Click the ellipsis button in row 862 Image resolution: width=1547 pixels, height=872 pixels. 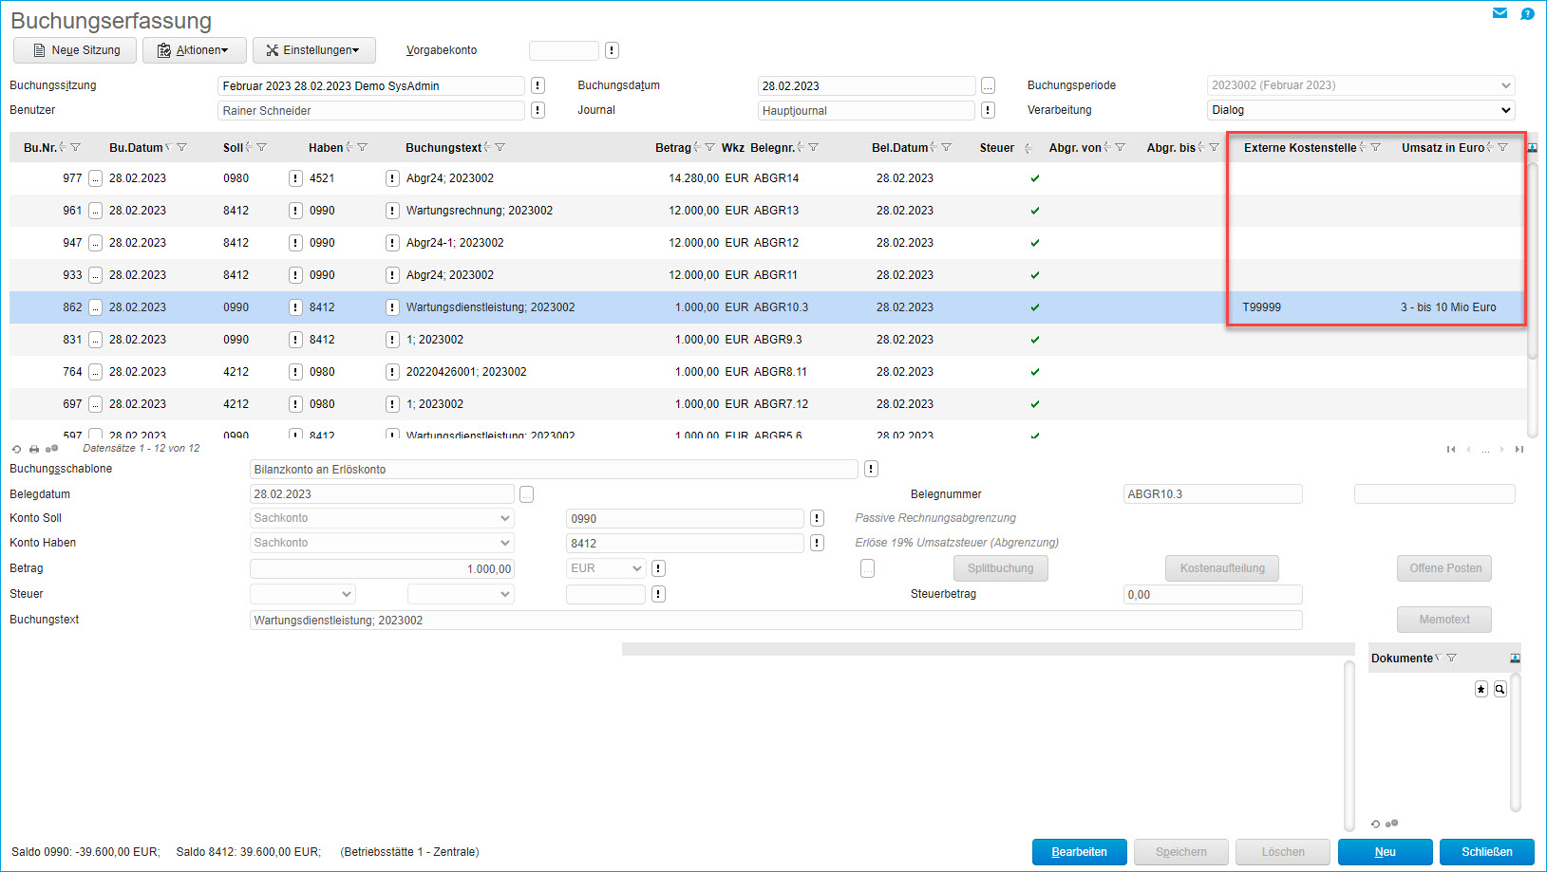(95, 307)
